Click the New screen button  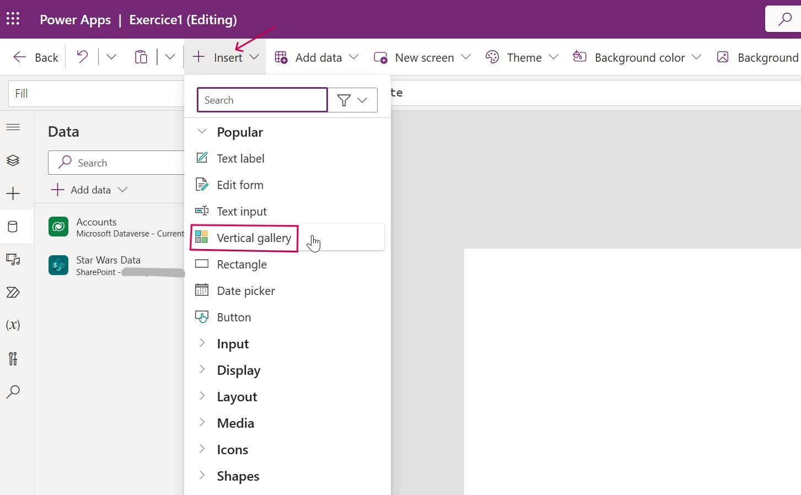coord(414,57)
